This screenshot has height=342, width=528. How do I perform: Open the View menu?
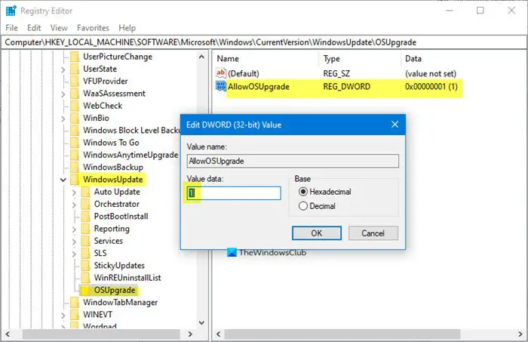[59, 28]
